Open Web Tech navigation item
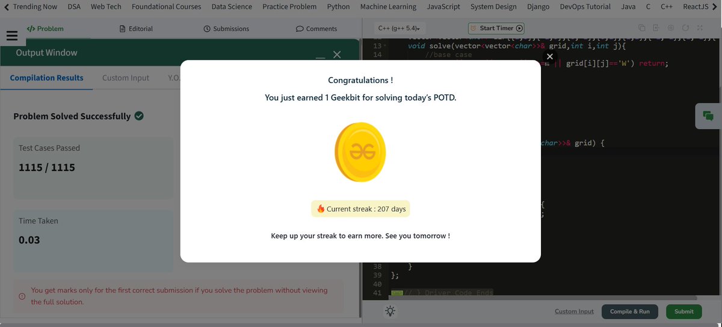722x327 pixels. [106, 7]
